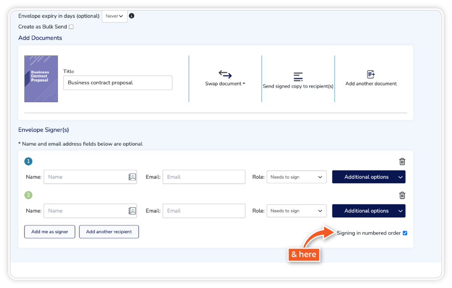Viewport: 452px width, 288px height.
Task: Open Role dropdown for signer 2
Action: (x=296, y=211)
